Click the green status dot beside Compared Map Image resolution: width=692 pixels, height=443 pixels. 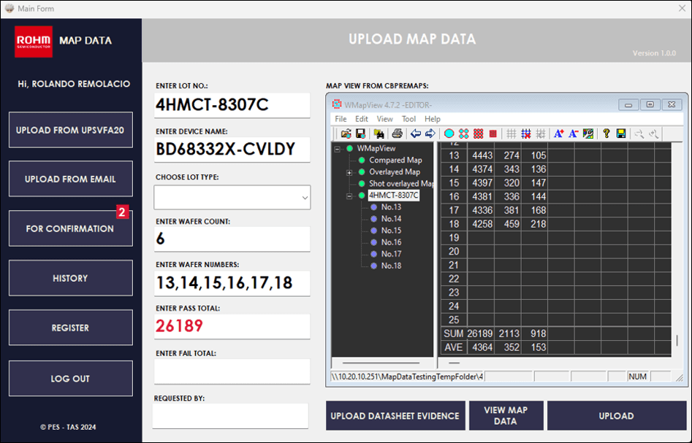[x=361, y=161]
